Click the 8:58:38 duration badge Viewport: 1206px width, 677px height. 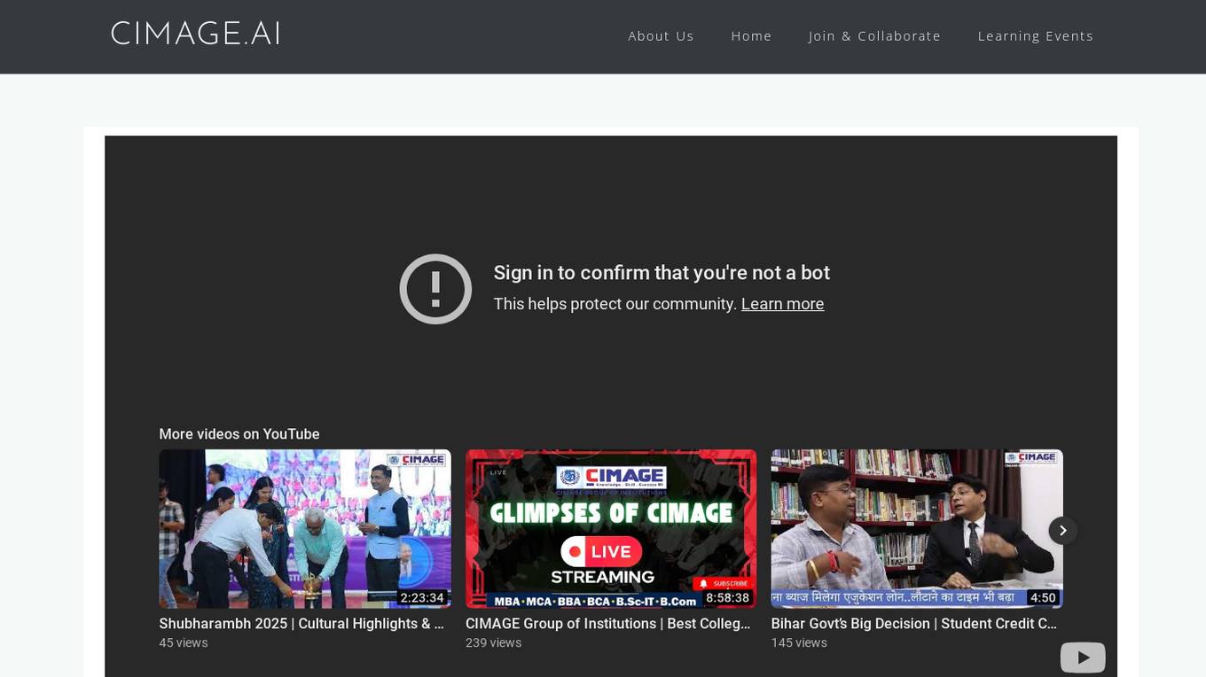pyautogui.click(x=728, y=598)
